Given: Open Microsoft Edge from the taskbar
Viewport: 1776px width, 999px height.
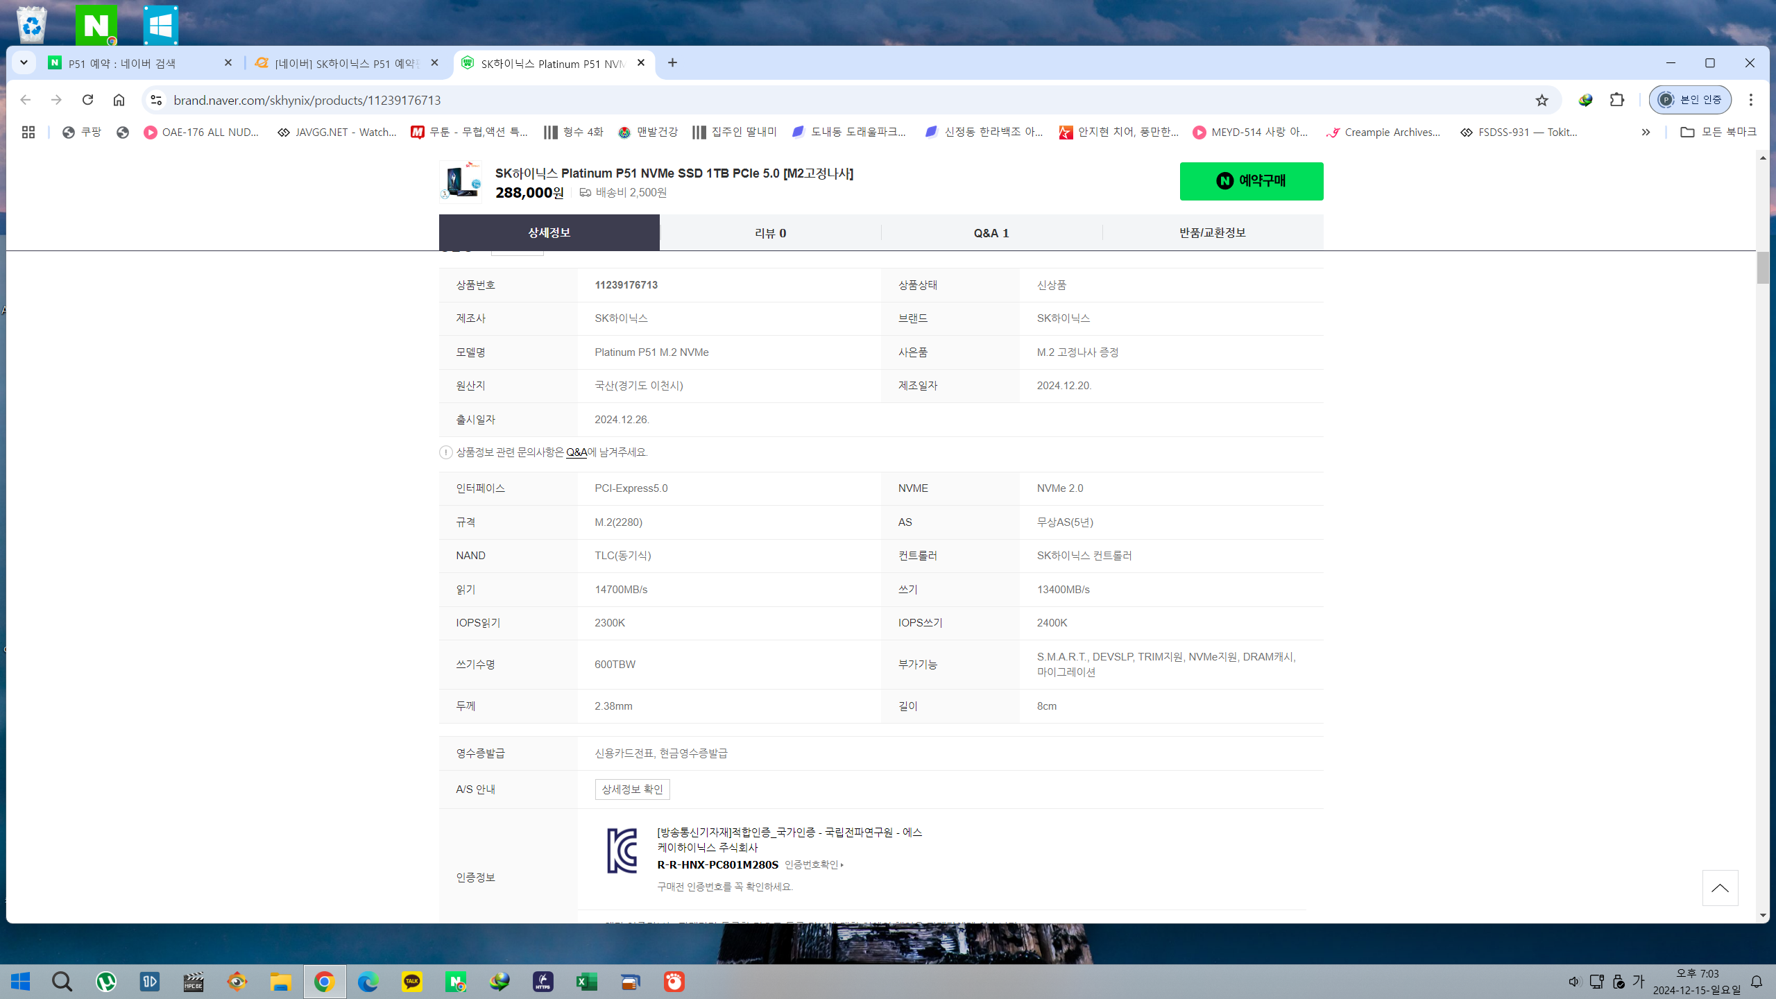Looking at the screenshot, I should click(x=368, y=982).
